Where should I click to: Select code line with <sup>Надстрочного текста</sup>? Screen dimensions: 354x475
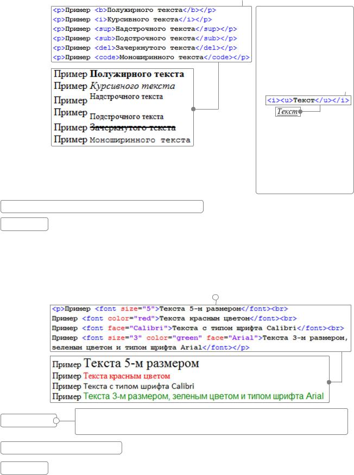[144, 29]
